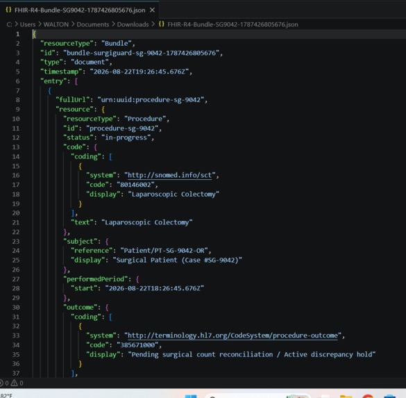The image size is (406, 398).
Task: Click the JSON braces icon in the editor tab
Action: coord(8,10)
